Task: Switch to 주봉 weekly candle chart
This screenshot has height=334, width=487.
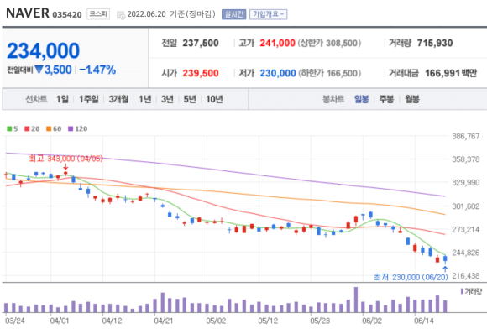Action: coord(387,99)
